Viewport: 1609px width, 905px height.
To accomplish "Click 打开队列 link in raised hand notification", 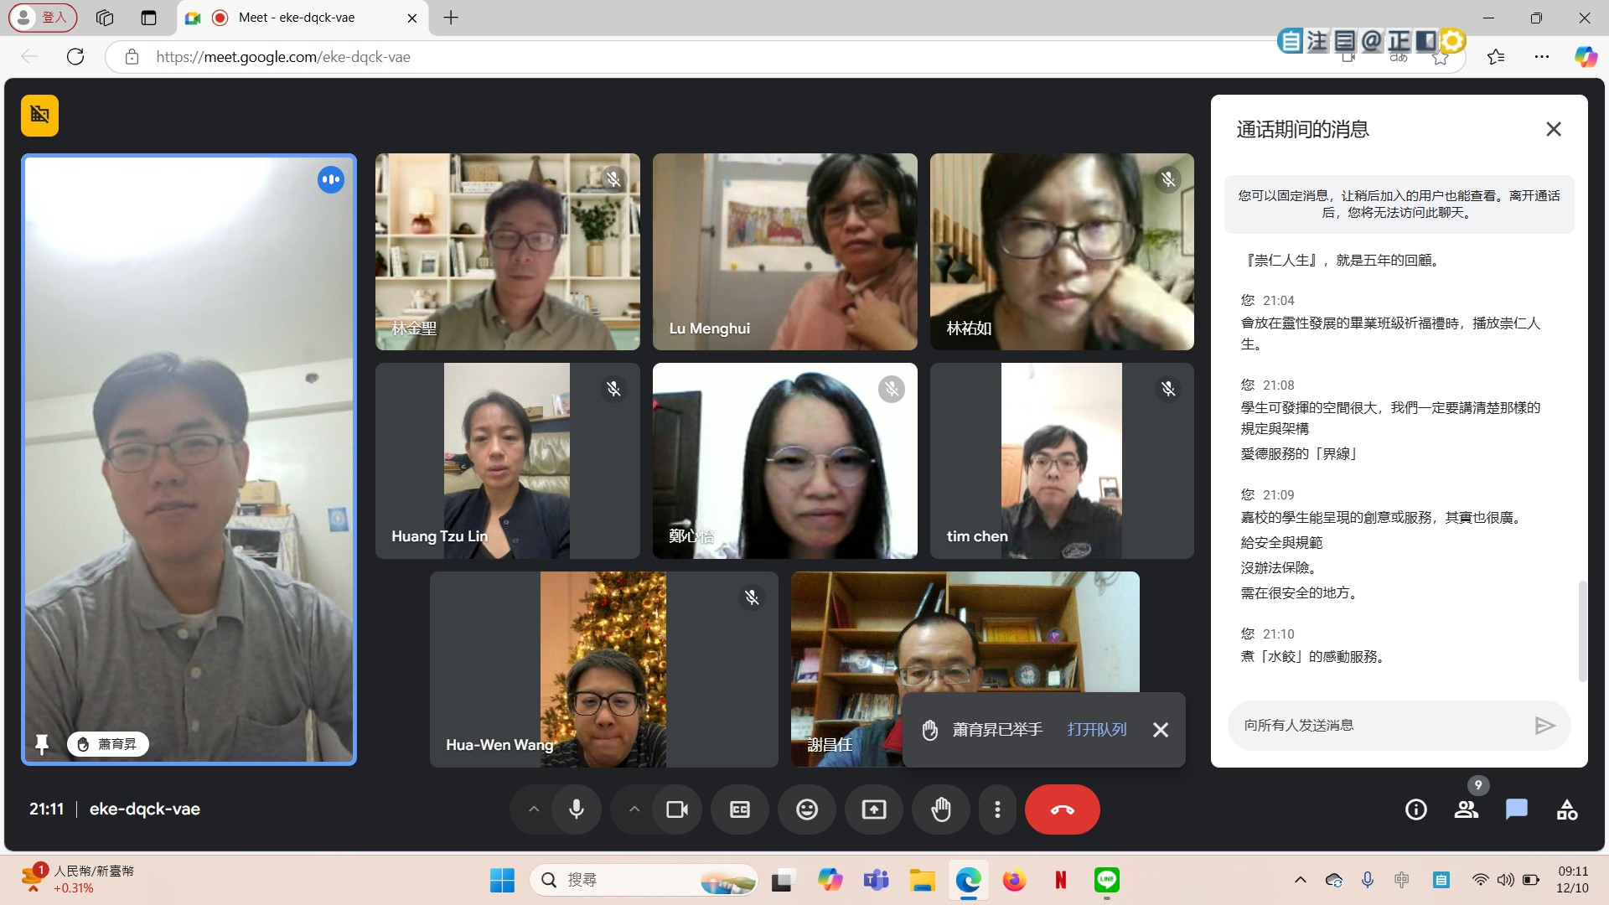I will click(x=1097, y=730).
